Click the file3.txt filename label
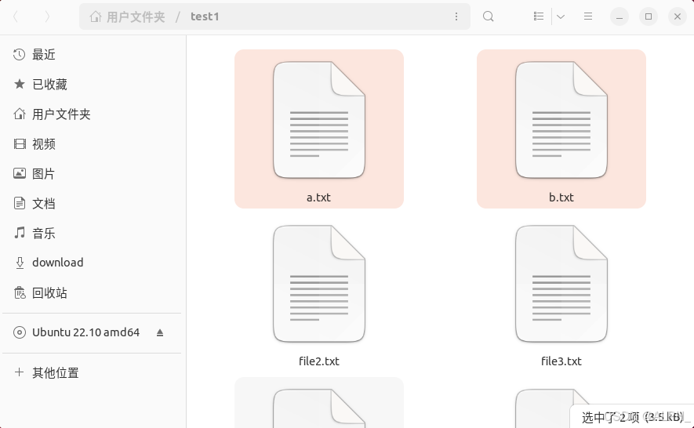The image size is (694, 428). tap(561, 361)
